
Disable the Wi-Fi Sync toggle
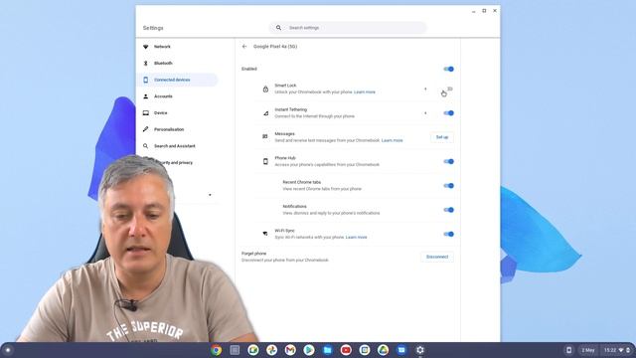click(x=448, y=234)
